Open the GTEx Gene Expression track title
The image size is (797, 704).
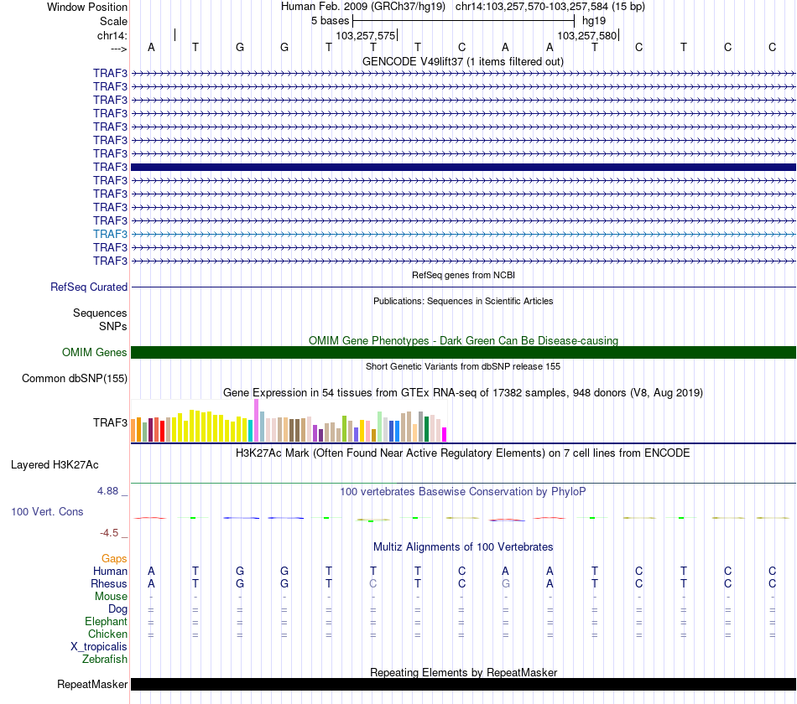(x=463, y=392)
